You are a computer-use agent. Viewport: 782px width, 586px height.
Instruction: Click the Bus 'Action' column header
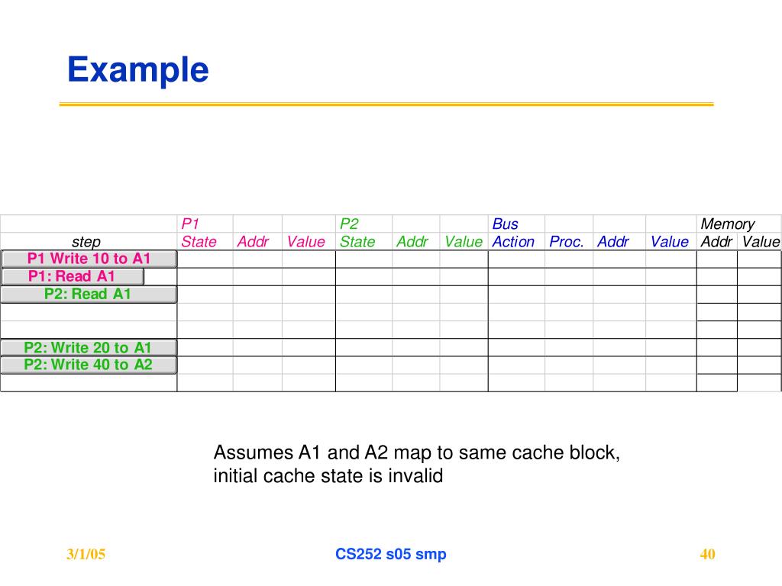pos(513,242)
